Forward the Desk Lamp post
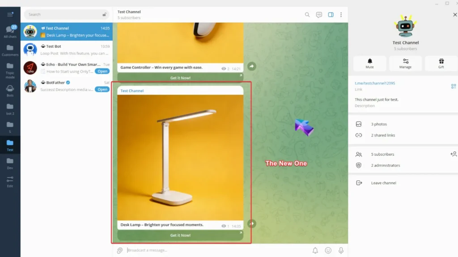 coord(252,224)
